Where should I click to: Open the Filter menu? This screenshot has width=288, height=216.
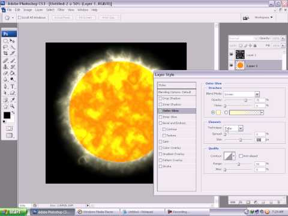coord(61,10)
